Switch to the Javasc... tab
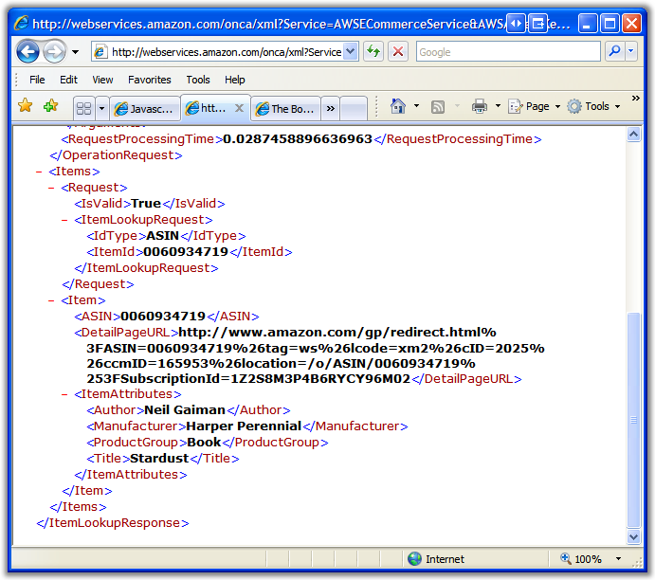 (x=145, y=109)
